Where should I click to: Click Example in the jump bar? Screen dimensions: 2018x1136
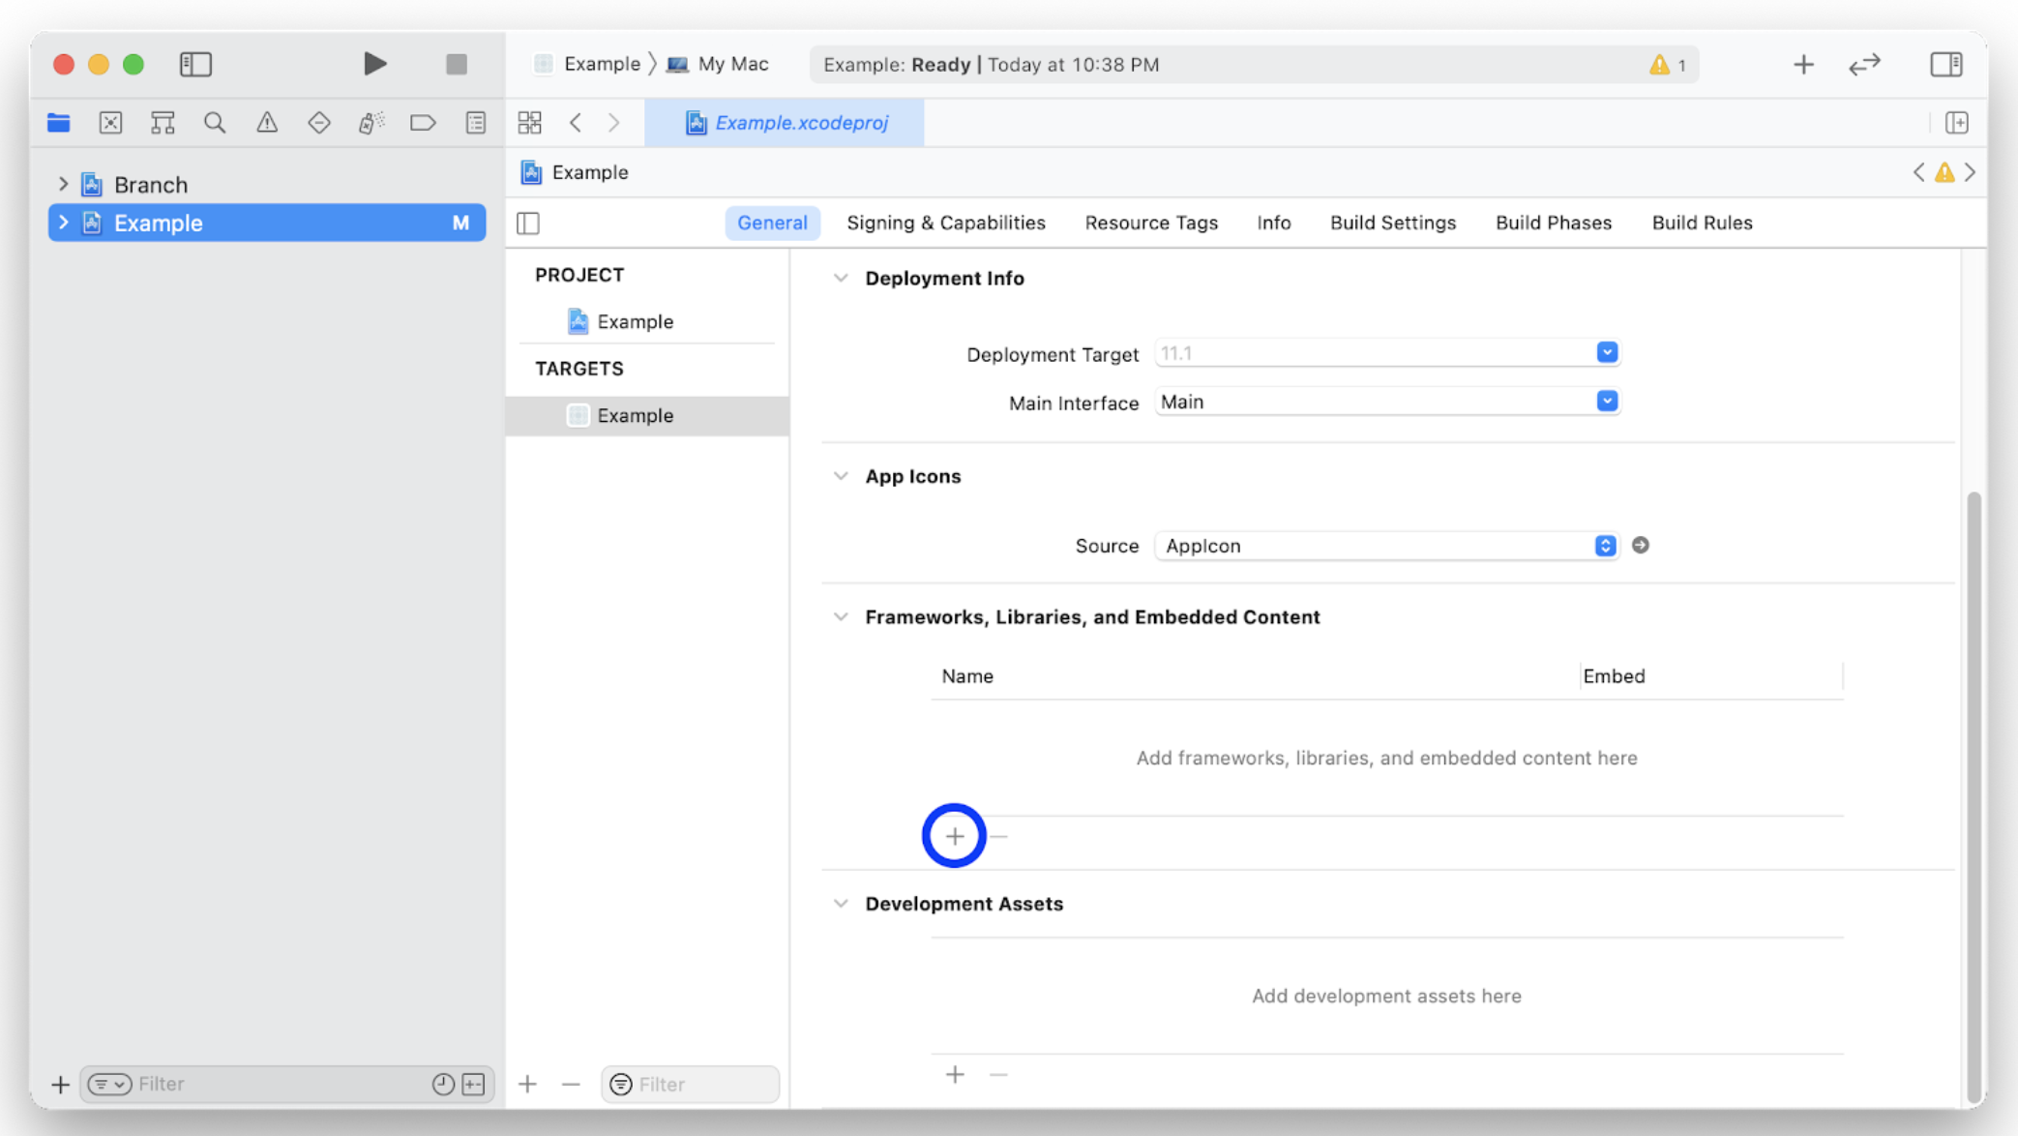point(575,172)
